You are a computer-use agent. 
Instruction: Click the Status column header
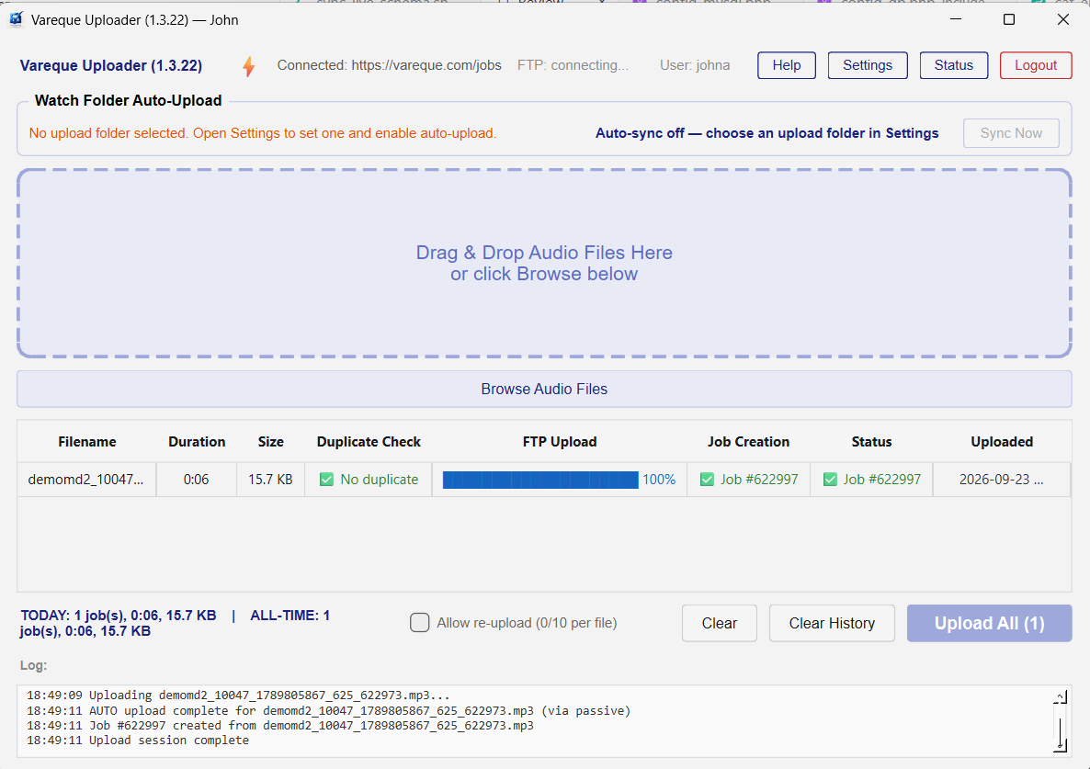point(871,442)
